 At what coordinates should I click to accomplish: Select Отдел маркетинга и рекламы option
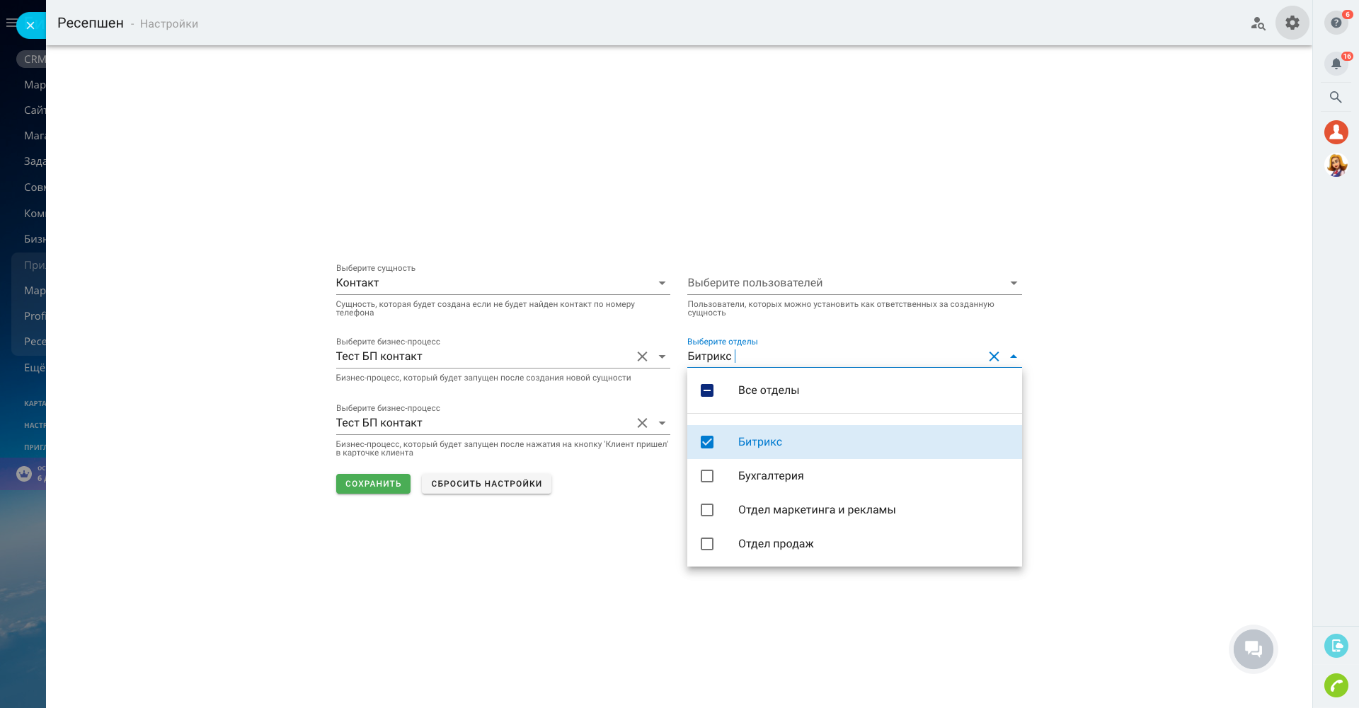(x=816, y=510)
